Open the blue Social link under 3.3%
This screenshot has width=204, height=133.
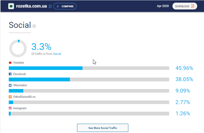click(57, 54)
